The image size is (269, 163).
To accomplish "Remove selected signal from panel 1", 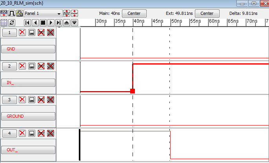I will pos(41,32).
